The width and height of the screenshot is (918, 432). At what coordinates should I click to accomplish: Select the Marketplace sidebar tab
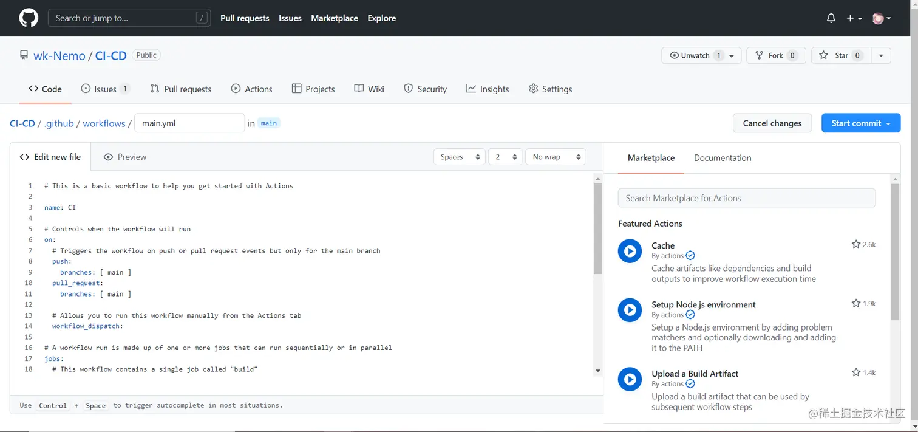click(x=651, y=158)
